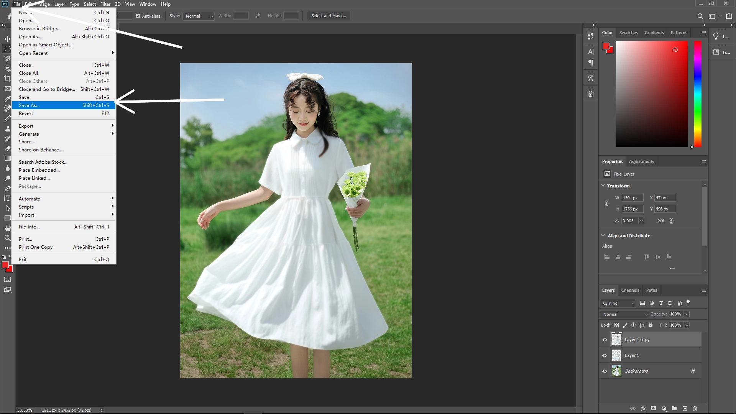Hide the Background layer
Image resolution: width=736 pixels, height=414 pixels.
tap(604, 371)
